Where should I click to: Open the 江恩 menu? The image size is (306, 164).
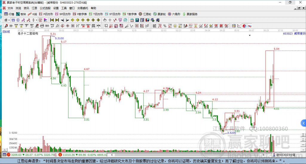(34, 8)
